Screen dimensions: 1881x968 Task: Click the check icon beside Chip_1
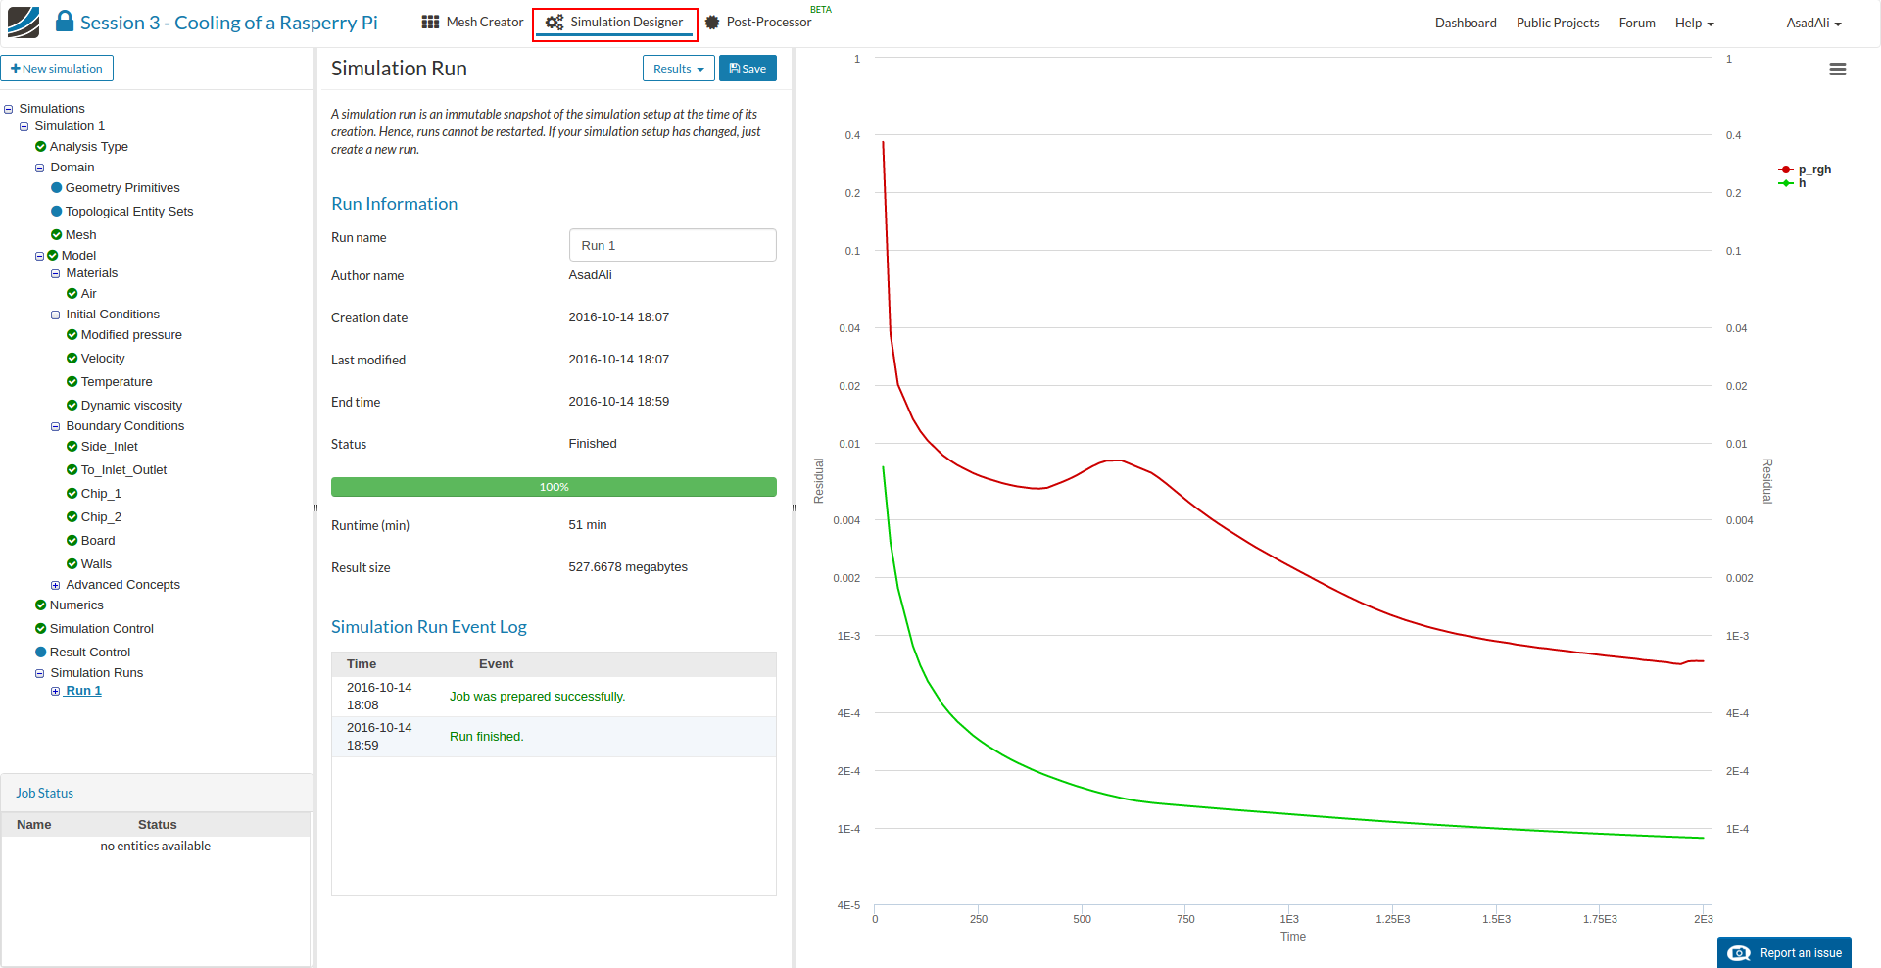point(72,494)
